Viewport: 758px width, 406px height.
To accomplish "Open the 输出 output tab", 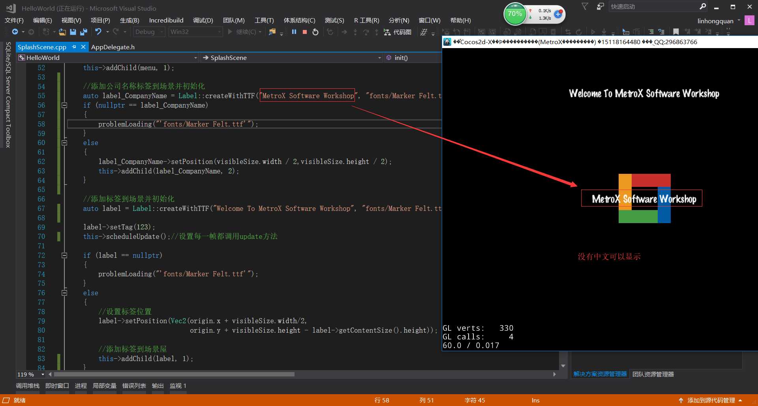I will pyautogui.click(x=158, y=386).
